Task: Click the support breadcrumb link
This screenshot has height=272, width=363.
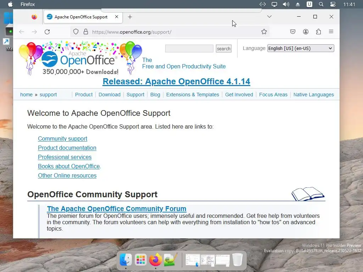Action: pos(48,95)
